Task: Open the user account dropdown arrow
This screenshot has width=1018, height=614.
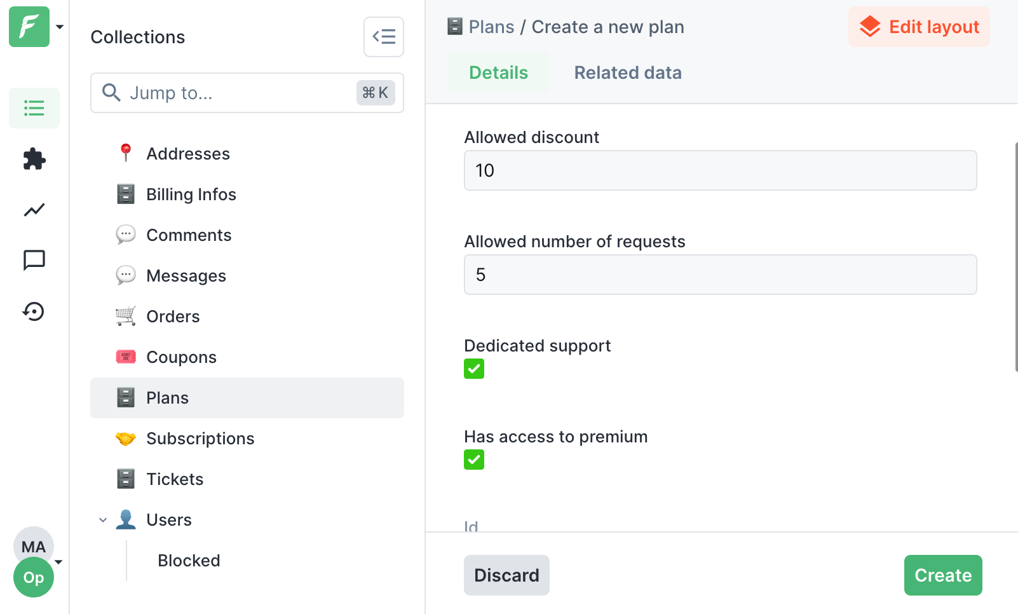Action: 59,562
